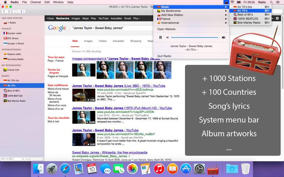Click the 32:06 video thumbnail
This screenshot has height=177, width=284.
(x=84, y=117)
